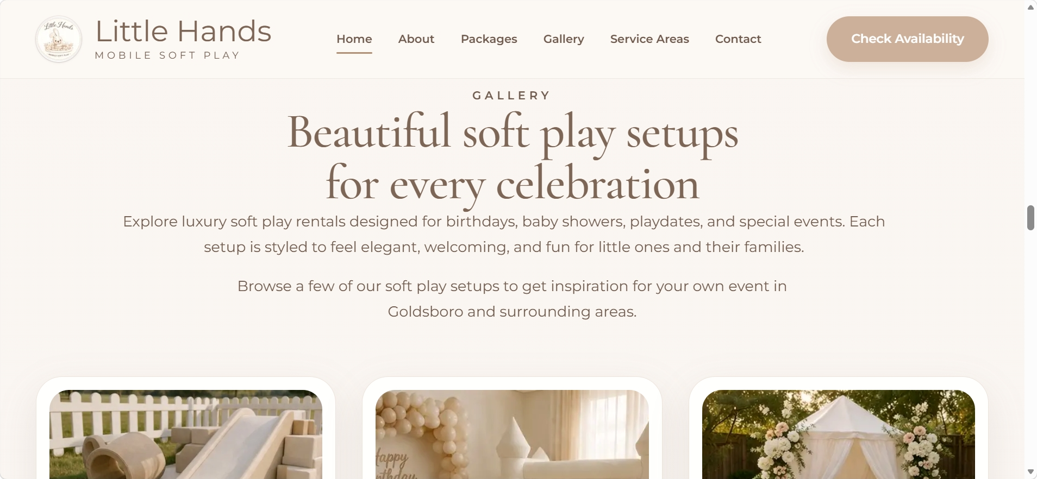
Task: Click the scrollbar track below the thumb
Action: click(1030, 348)
